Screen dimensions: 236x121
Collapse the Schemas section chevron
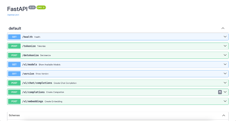coord(224,115)
